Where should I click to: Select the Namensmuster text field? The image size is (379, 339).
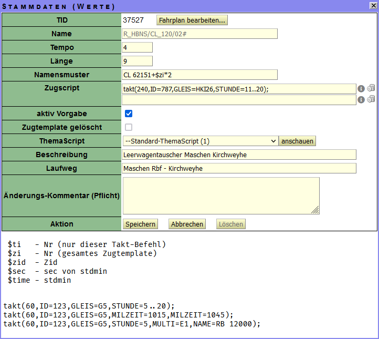(x=199, y=75)
